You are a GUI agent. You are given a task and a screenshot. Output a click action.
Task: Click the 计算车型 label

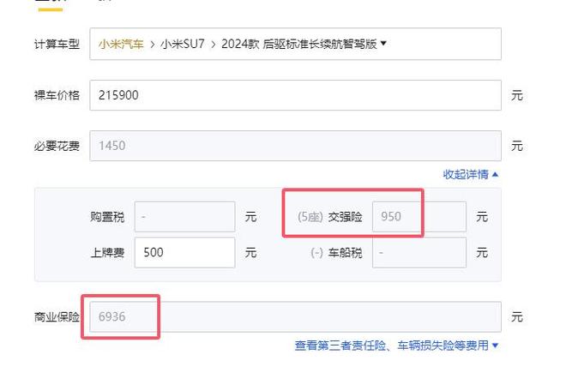pyautogui.click(x=57, y=44)
